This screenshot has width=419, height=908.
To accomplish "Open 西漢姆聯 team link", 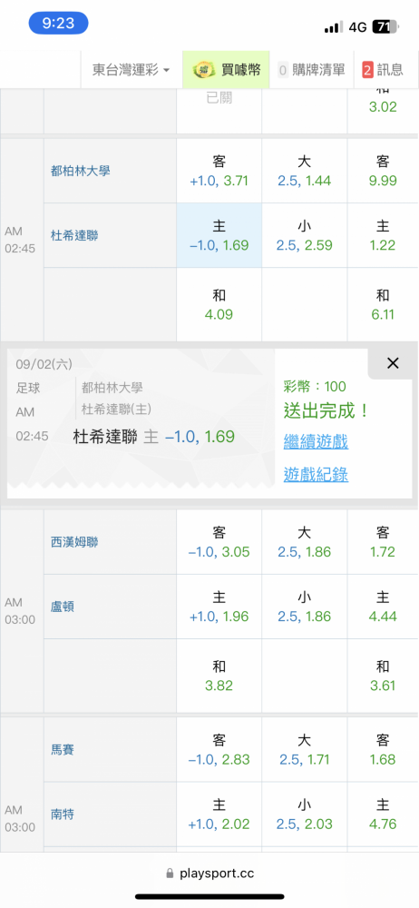I will [74, 542].
